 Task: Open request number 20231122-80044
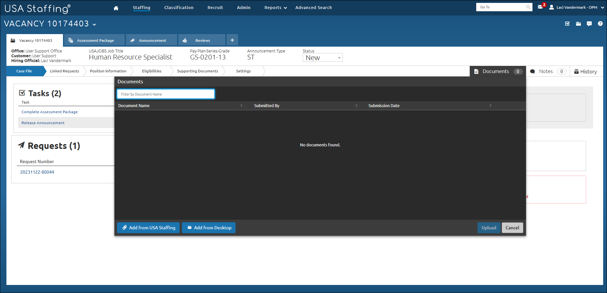tap(37, 172)
